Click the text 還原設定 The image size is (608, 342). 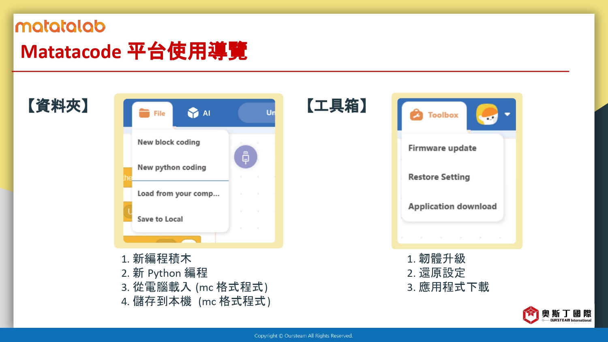coord(442,273)
